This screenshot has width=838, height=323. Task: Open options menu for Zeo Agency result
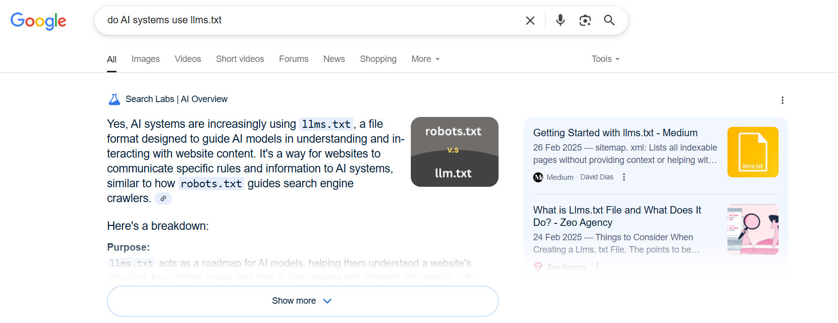(x=597, y=267)
